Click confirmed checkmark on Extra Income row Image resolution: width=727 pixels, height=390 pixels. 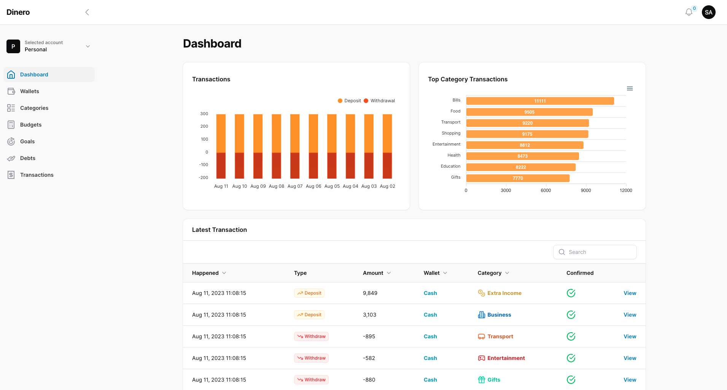571,293
